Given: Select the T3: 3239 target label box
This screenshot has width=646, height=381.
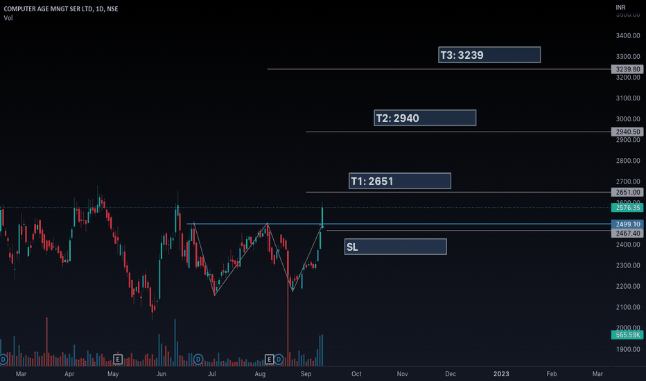Looking at the screenshot, I should click(489, 55).
